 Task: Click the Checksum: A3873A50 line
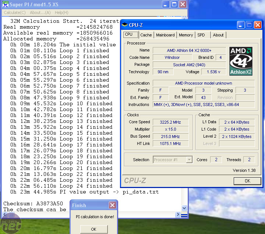click(x=33, y=203)
